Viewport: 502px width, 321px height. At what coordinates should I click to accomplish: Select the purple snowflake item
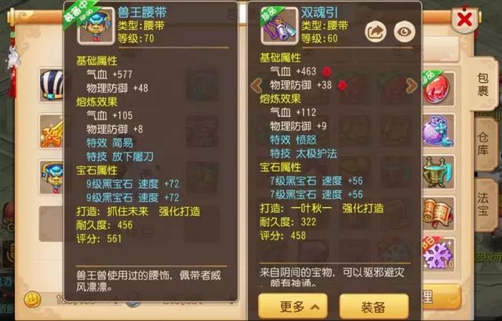tap(438, 255)
